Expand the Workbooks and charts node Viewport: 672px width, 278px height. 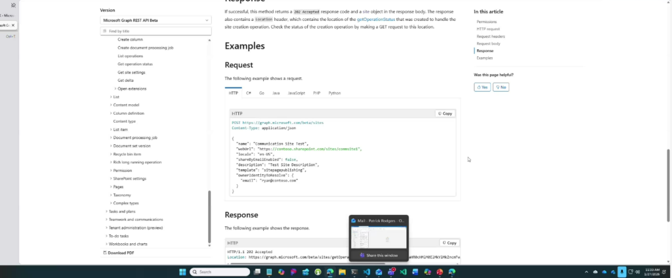[x=107, y=244]
